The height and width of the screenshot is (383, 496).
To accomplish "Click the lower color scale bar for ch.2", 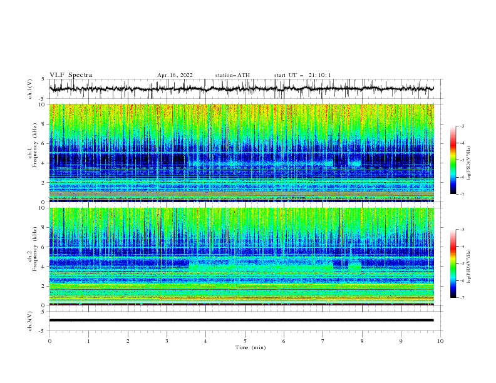I will [453, 263].
